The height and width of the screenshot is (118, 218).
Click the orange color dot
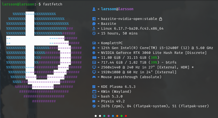click(117, 116)
